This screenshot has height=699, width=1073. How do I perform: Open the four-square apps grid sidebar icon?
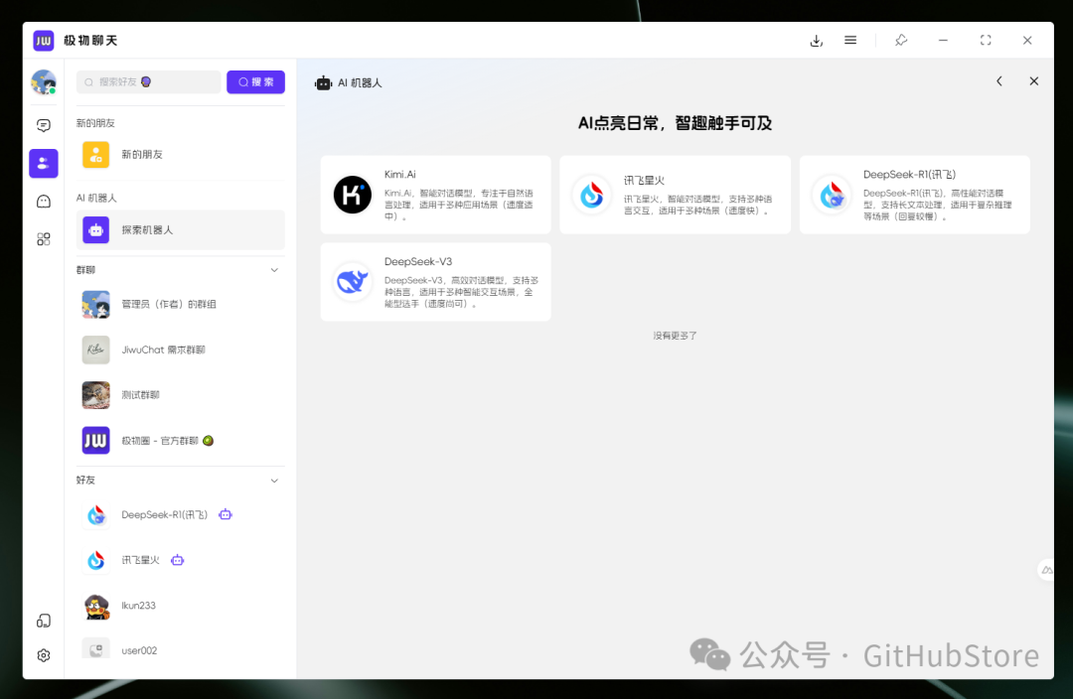click(x=44, y=238)
